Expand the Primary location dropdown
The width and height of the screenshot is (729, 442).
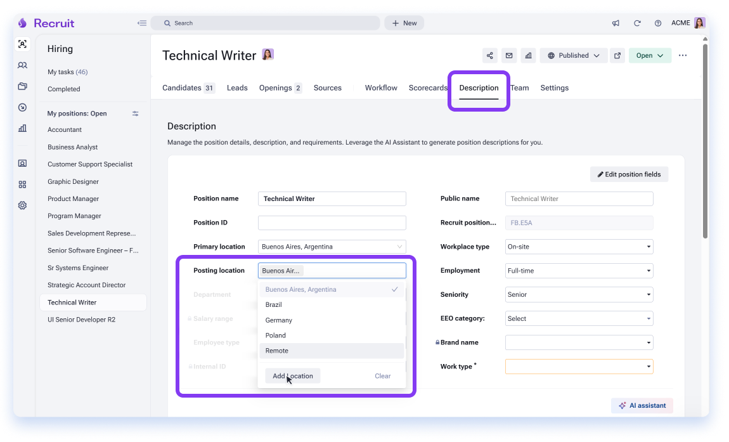click(332, 247)
